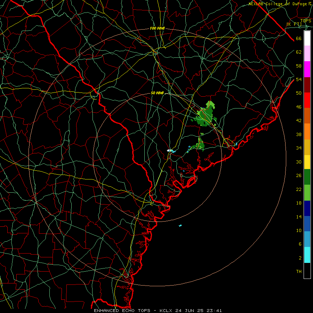The image size is (313, 313).
Task: Click the legend value 66
Action: [299, 38]
